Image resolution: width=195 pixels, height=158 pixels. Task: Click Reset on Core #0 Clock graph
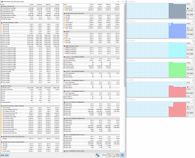[x=192, y=14]
